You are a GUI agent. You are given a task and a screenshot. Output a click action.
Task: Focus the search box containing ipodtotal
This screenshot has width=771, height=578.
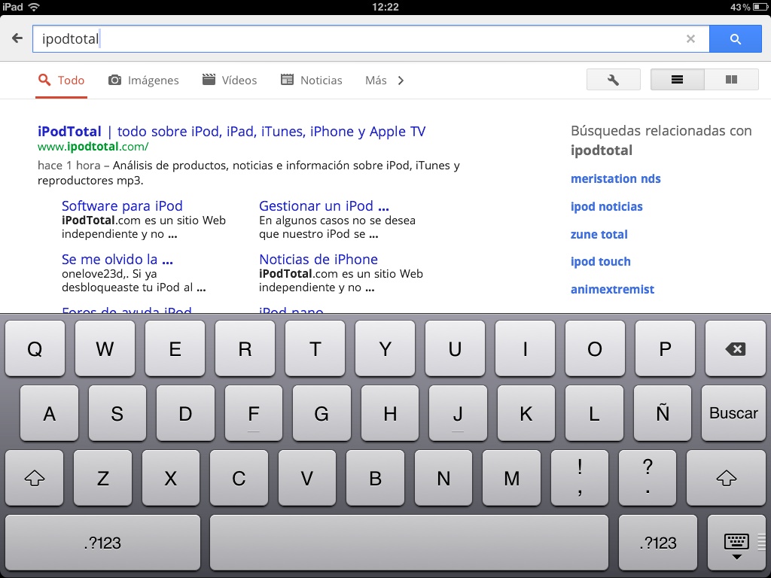(370, 39)
